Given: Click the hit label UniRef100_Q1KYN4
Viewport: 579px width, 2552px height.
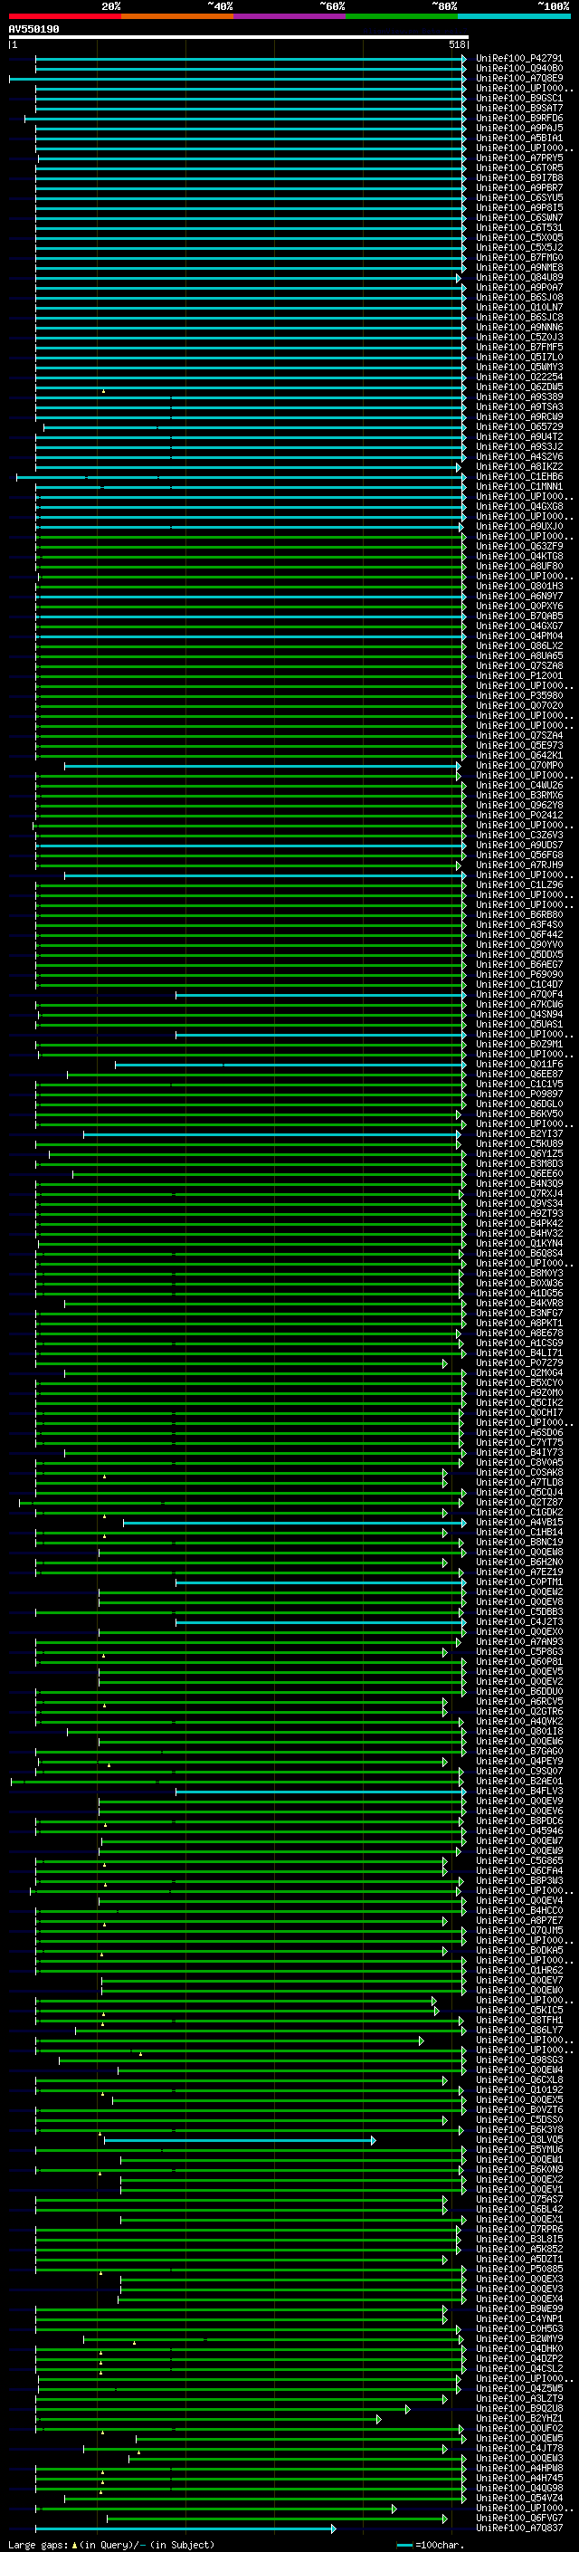Looking at the screenshot, I should click(x=519, y=1243).
